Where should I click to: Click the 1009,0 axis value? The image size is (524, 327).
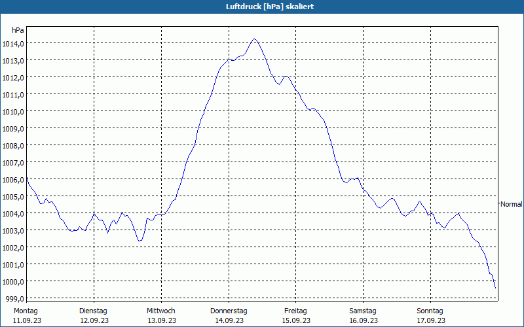click(x=12, y=129)
